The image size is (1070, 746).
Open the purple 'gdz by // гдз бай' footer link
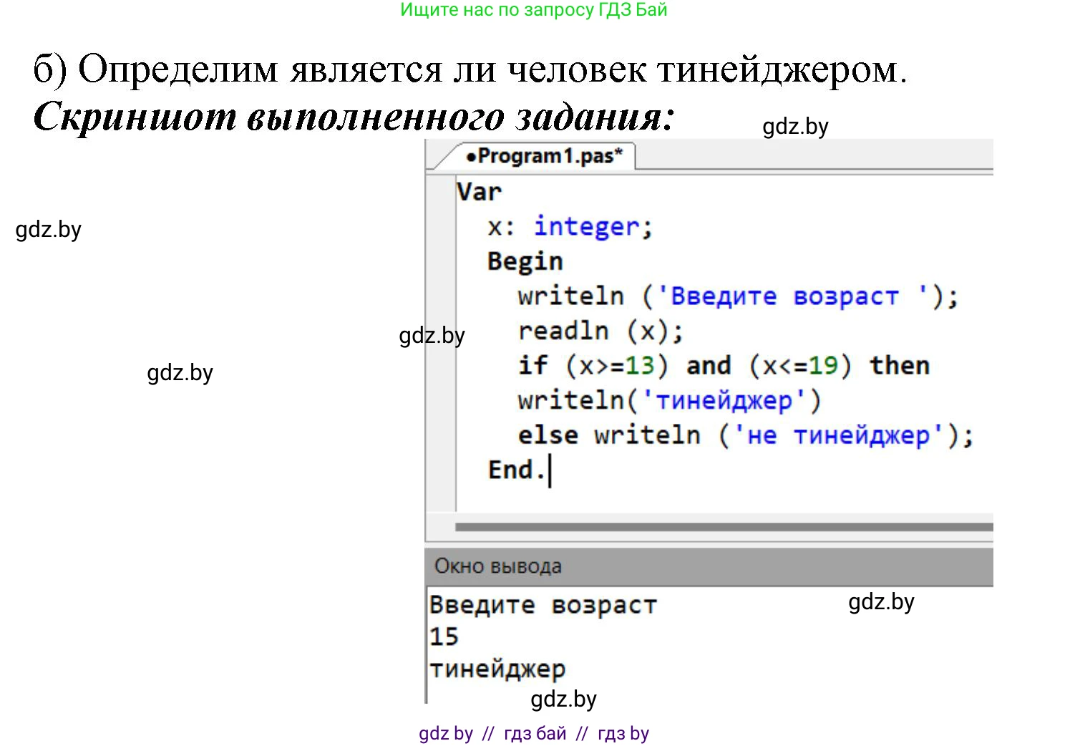[533, 734]
